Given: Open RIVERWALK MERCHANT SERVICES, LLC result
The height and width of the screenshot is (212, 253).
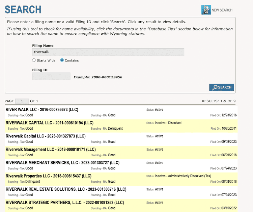Looking at the screenshot, I should tap(62, 163).
